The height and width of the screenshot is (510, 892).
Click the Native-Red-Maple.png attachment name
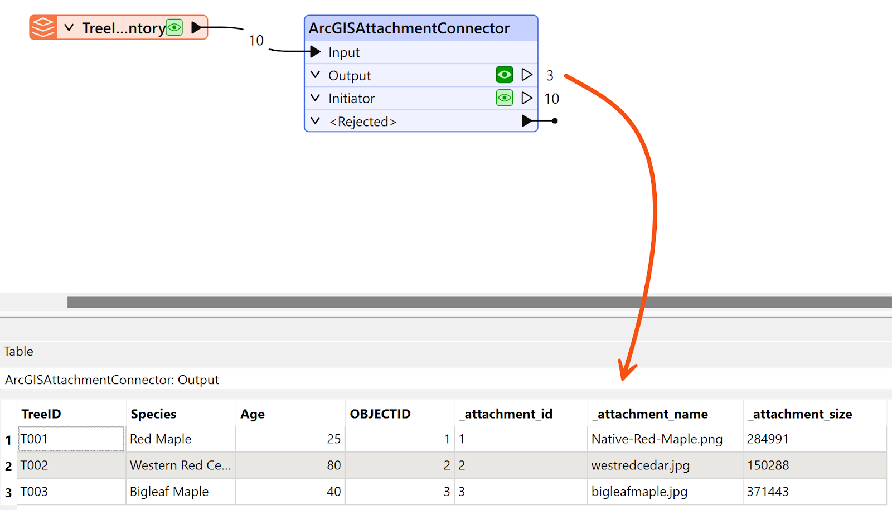click(x=665, y=439)
